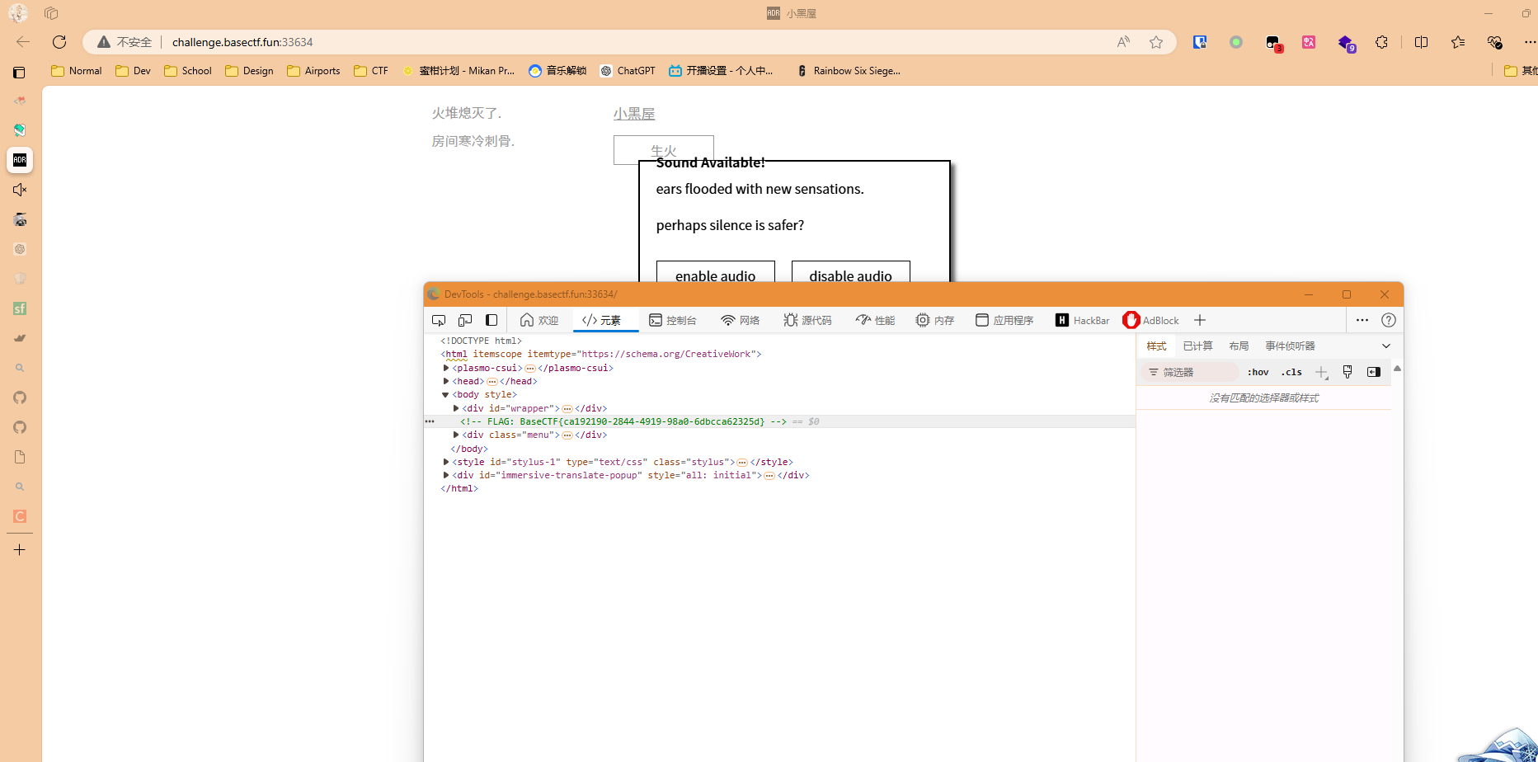Add this page to favorites star
This screenshot has height=762, width=1538.
point(1156,42)
